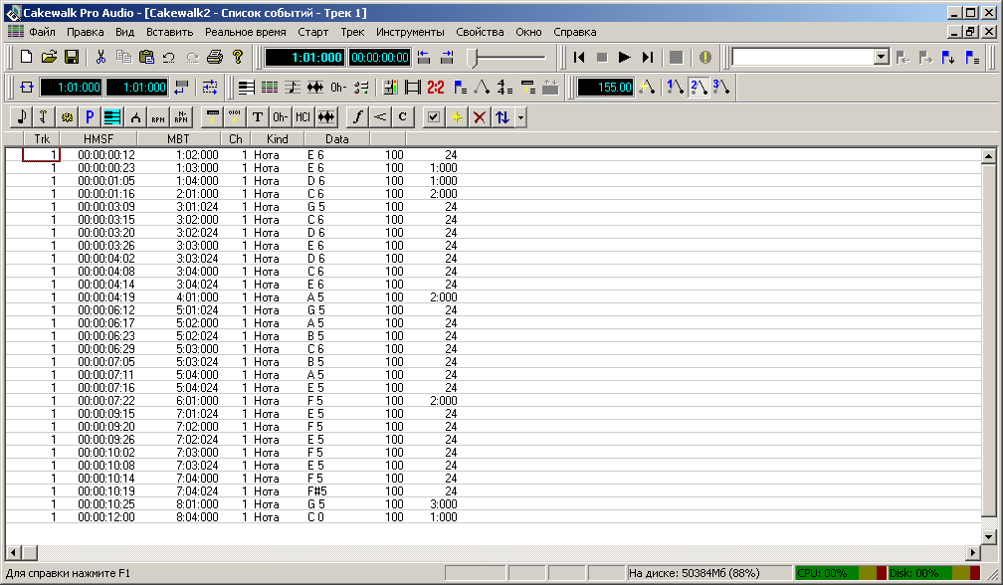Open the marker combo box dropdown
Screen dimensions: 1003x585
coord(882,57)
